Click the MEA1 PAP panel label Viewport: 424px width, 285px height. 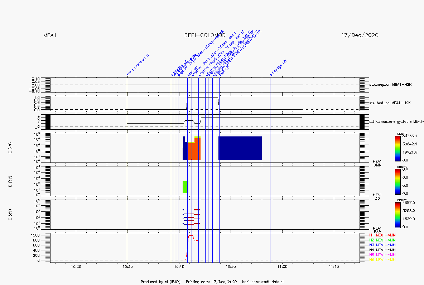377,230
